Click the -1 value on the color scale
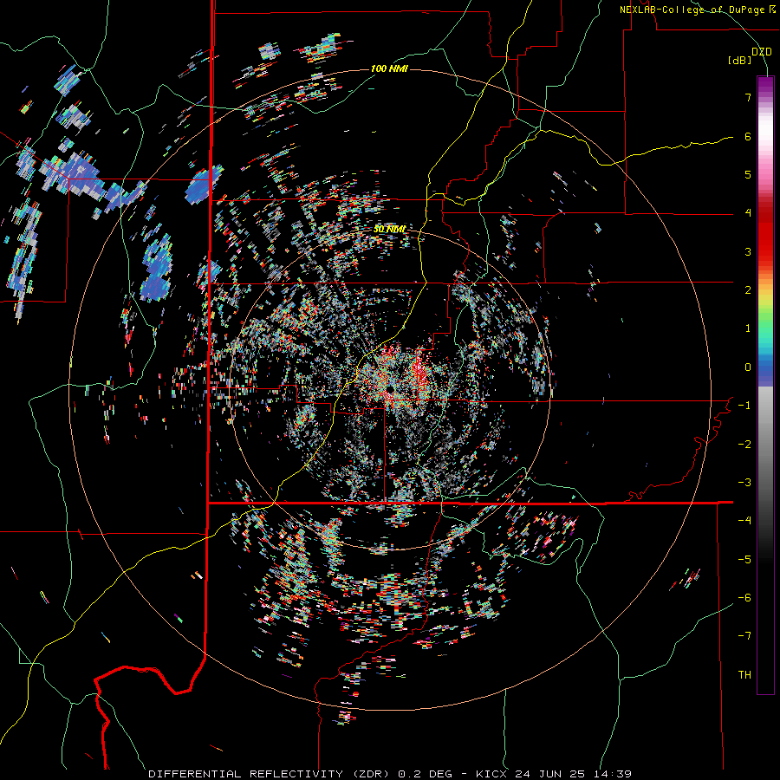This screenshot has width=780, height=780. pos(744,406)
